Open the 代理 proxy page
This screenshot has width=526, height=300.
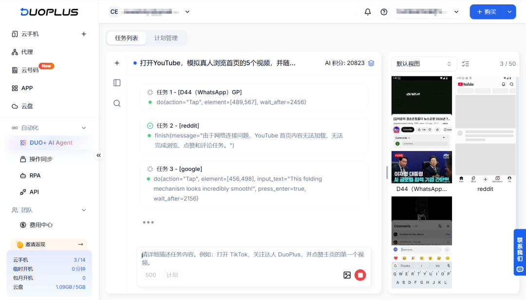27,52
